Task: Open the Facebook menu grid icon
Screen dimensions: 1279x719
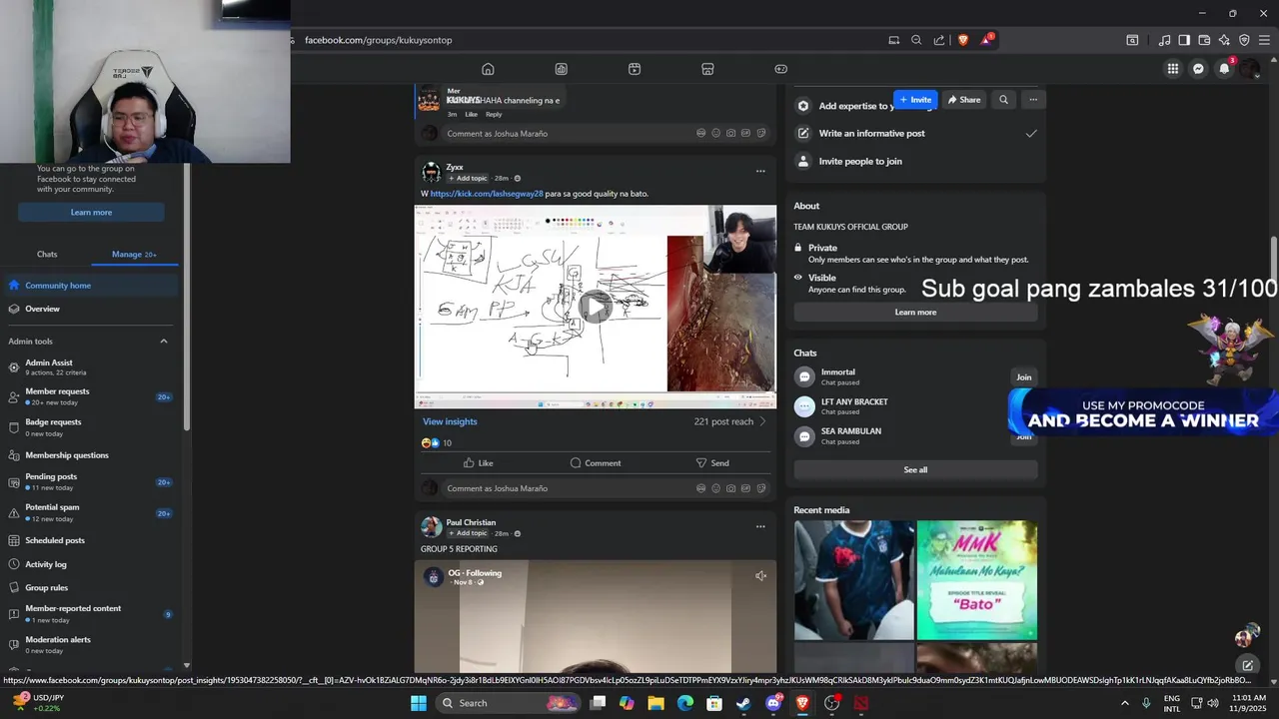Action: pyautogui.click(x=1173, y=69)
